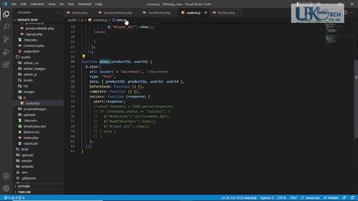The image size is (358, 201).
Task: Open favicon.ico file
Action: pos(31,132)
